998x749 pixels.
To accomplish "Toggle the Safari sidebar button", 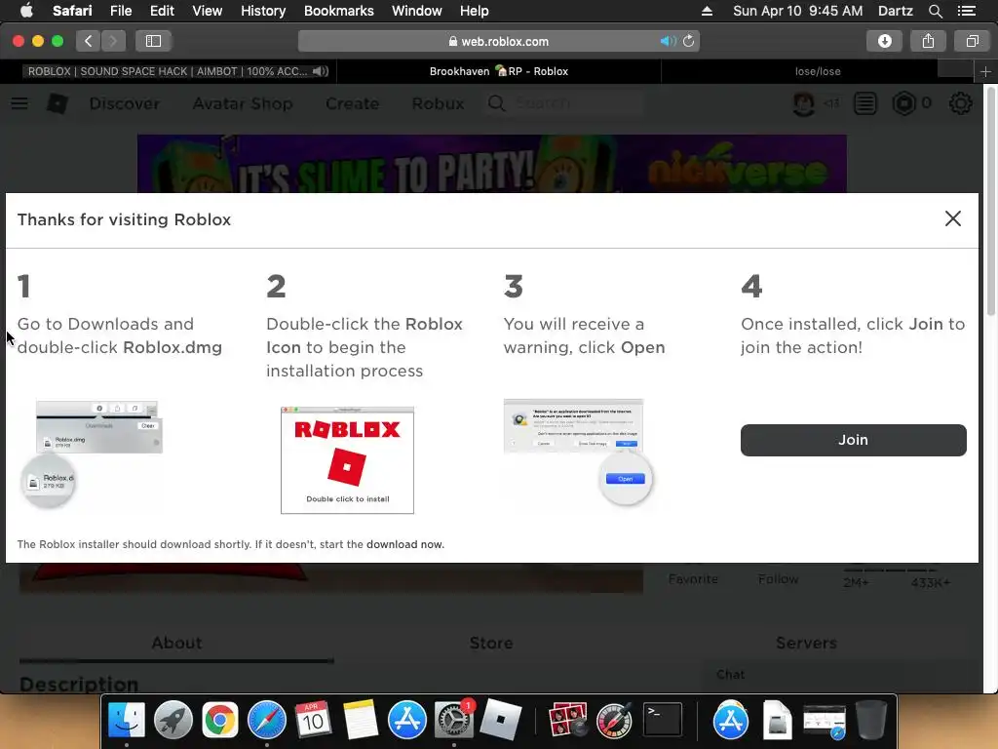I will coord(153,41).
